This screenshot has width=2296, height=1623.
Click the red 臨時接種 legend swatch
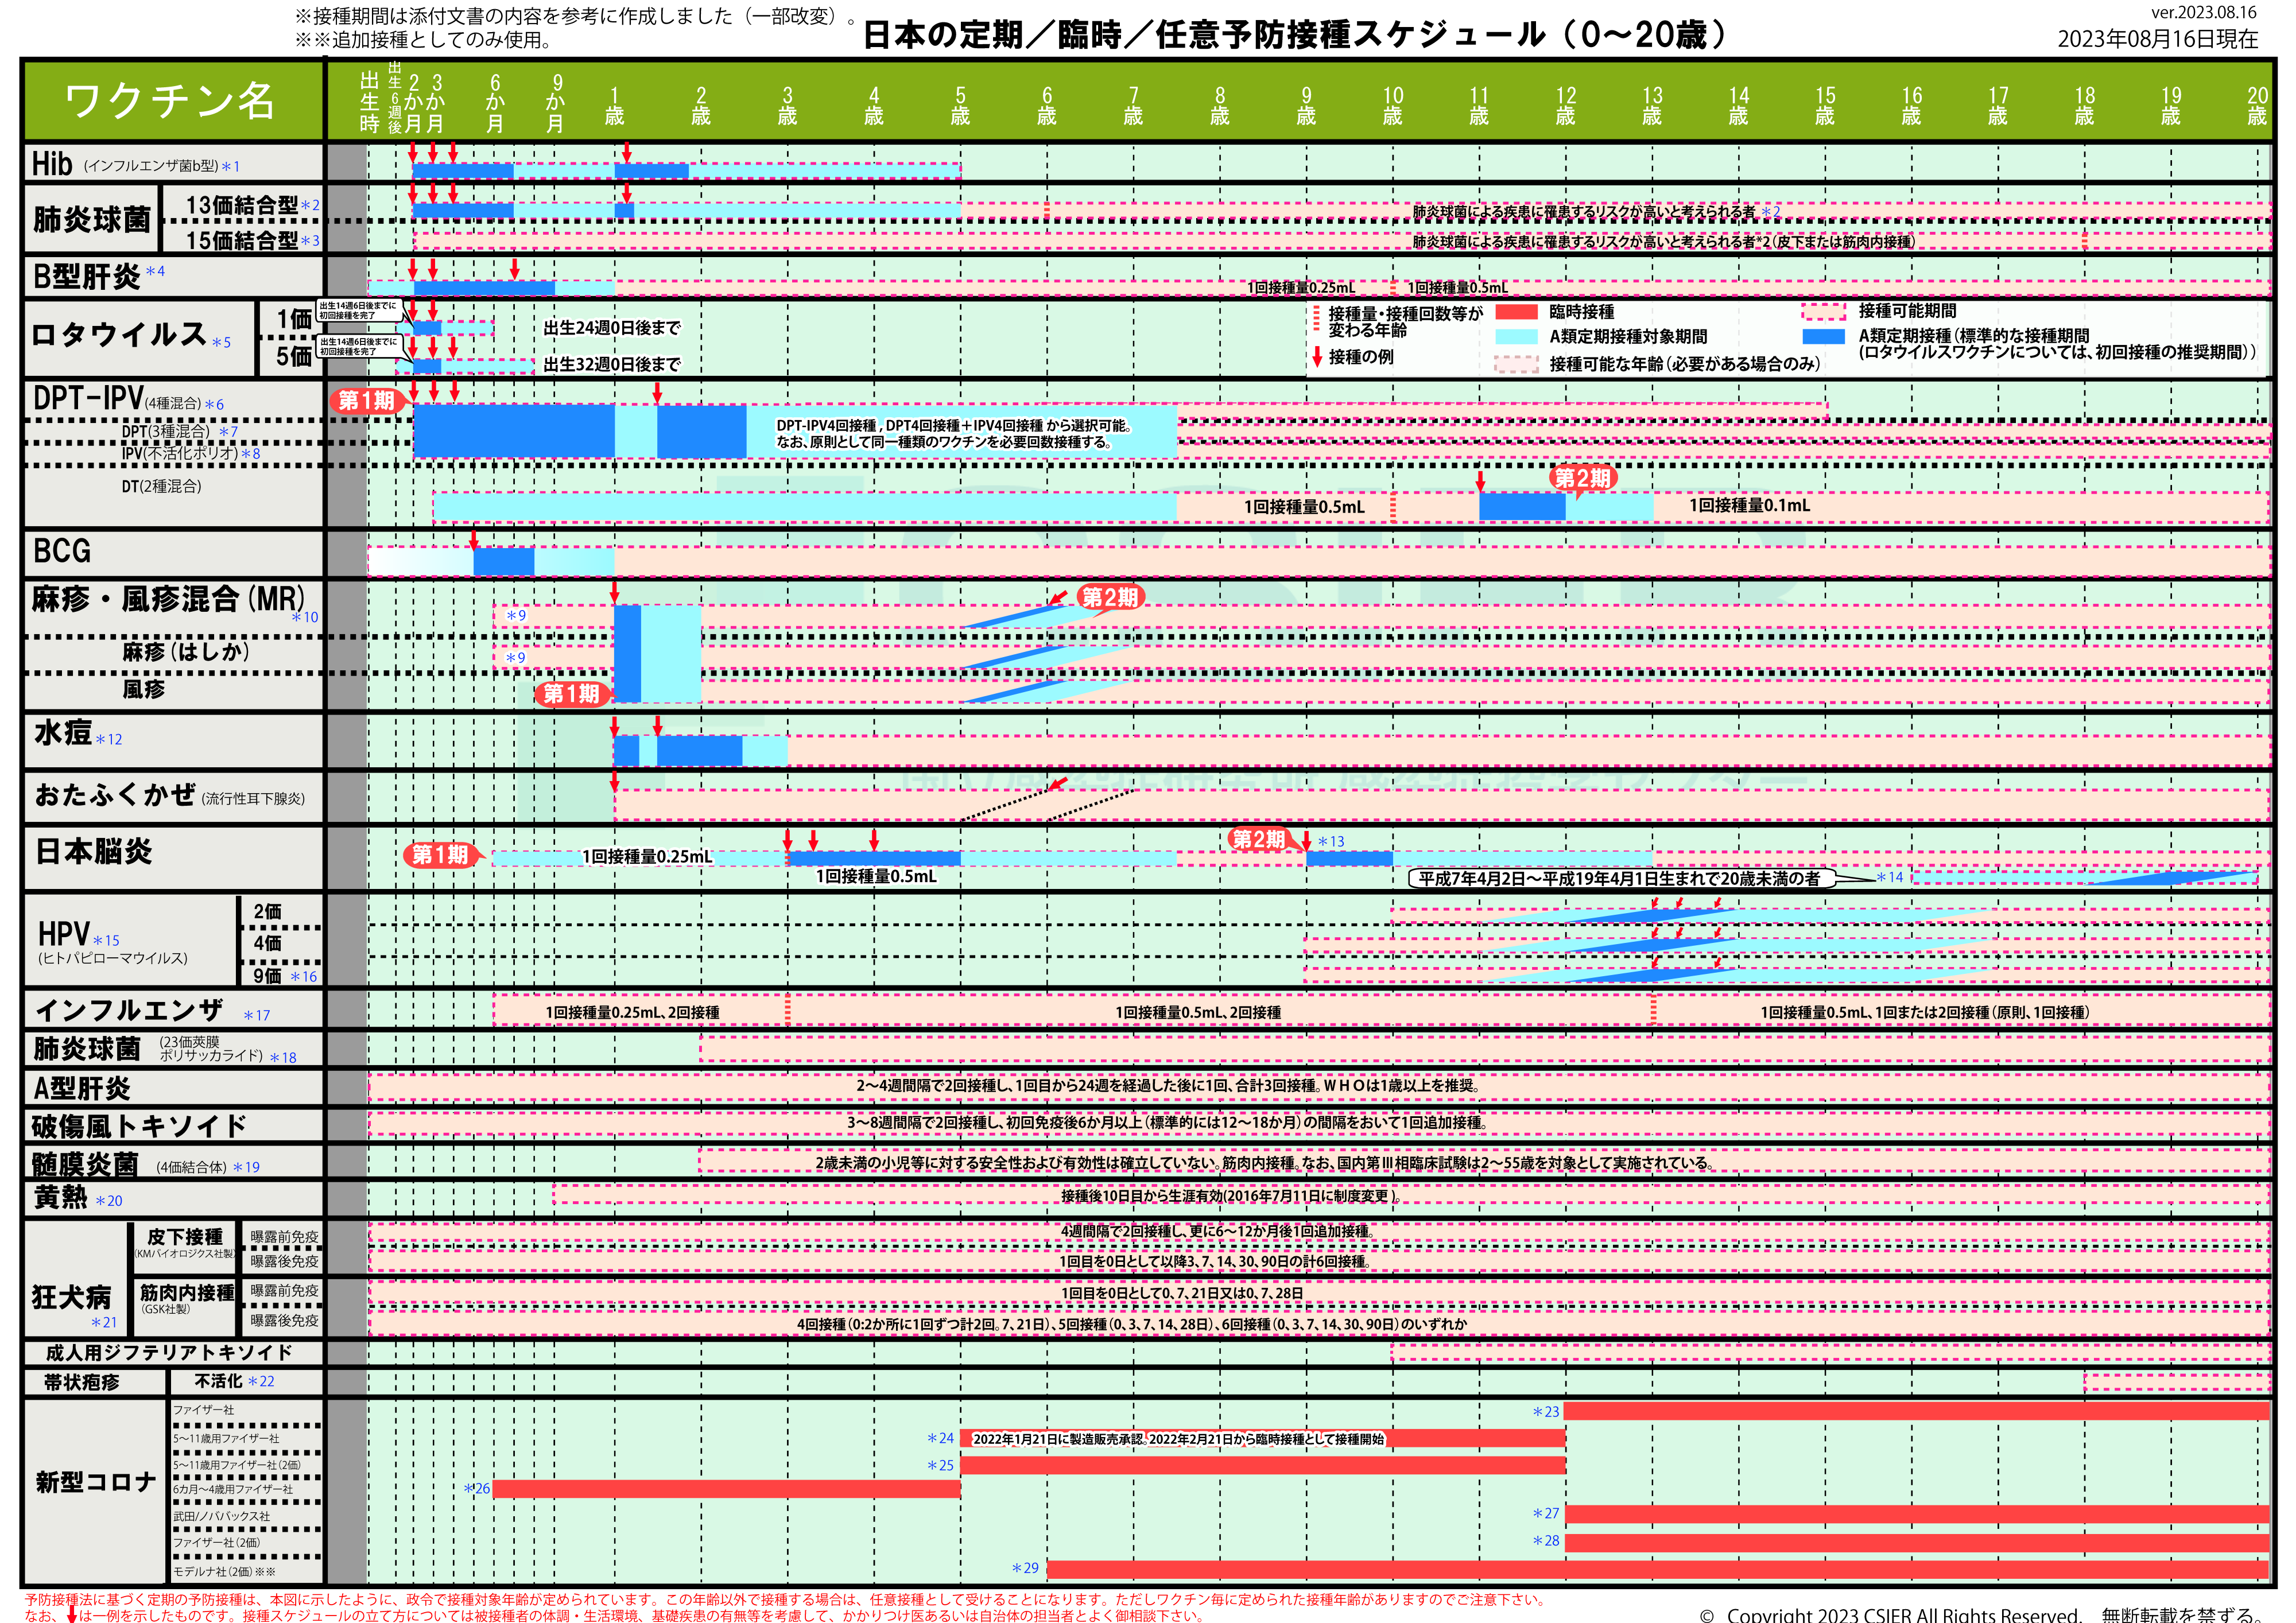click(x=1516, y=312)
